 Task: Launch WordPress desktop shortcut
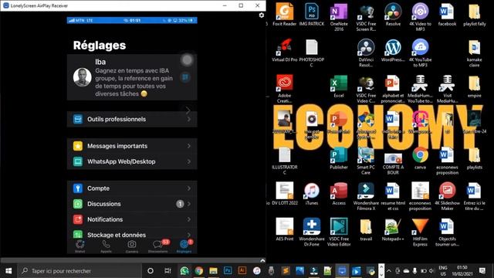(x=393, y=50)
